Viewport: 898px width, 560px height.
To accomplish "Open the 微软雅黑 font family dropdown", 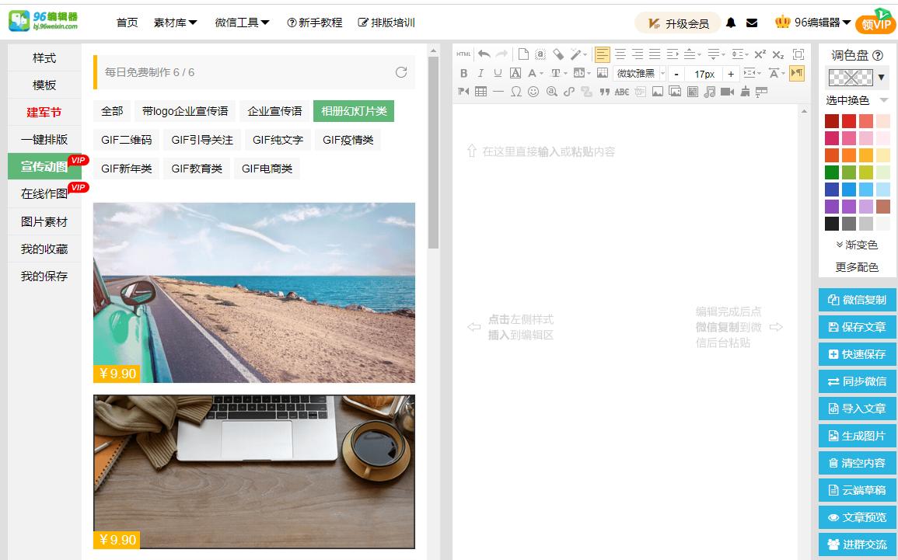I will pos(636,73).
